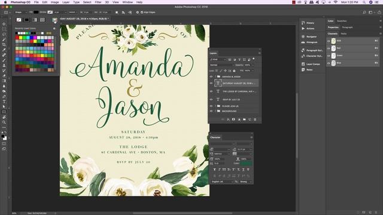This screenshot has width=383, height=215.
Task: Hide the SATURDAY AUGUST 28 text layer
Action: [211, 83]
